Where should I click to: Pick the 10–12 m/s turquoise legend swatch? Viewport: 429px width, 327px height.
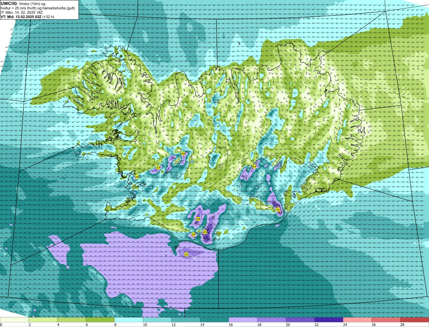pos(157,320)
